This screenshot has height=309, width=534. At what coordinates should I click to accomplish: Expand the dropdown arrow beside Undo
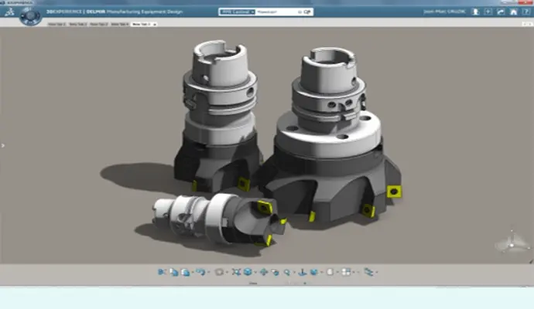(206, 272)
